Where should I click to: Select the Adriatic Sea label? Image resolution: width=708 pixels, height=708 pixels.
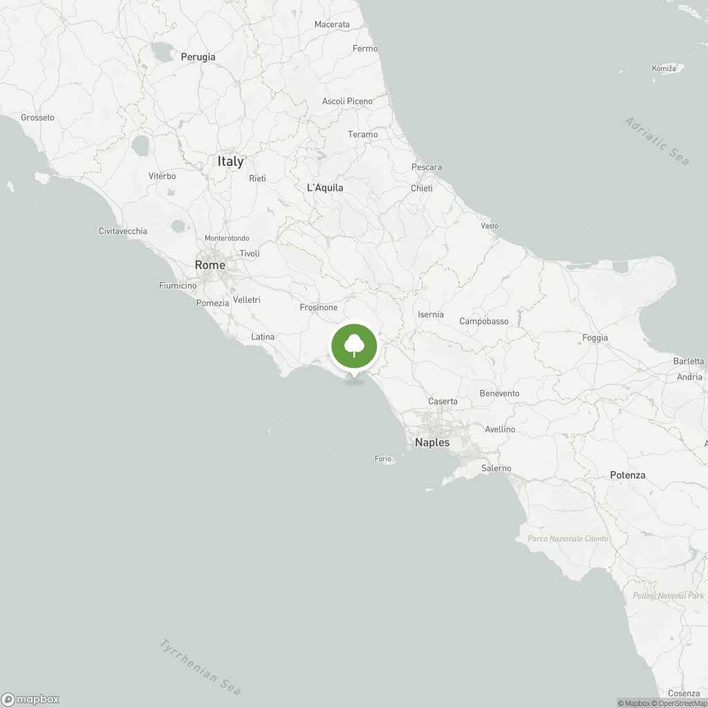click(x=657, y=141)
